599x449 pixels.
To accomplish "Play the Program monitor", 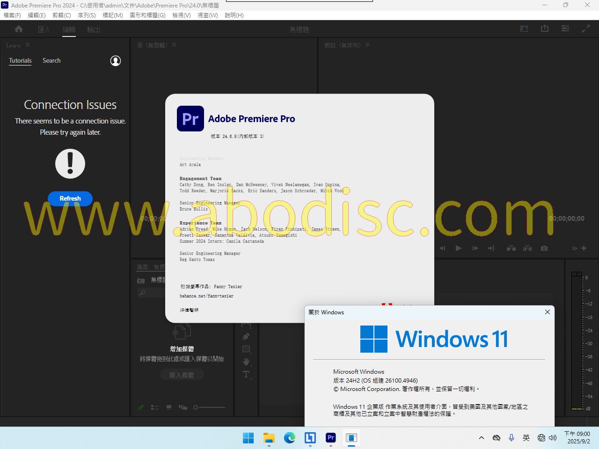I will [459, 248].
